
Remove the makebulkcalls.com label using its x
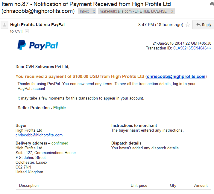[172, 11]
